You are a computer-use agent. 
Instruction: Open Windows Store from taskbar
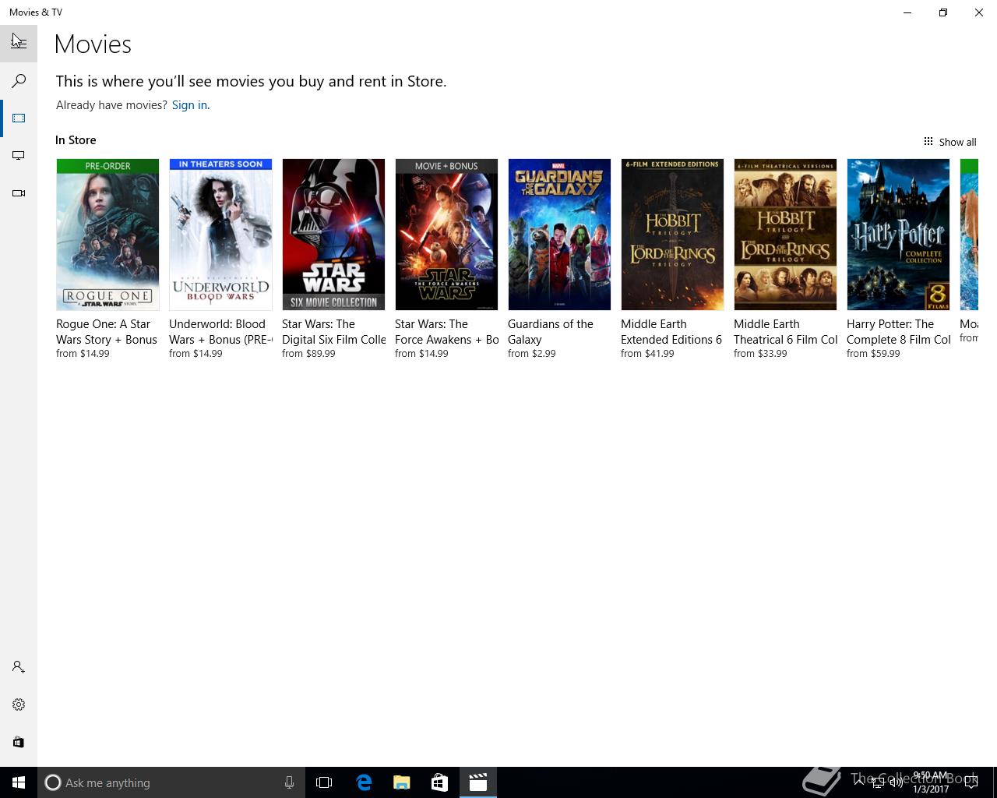pos(440,782)
